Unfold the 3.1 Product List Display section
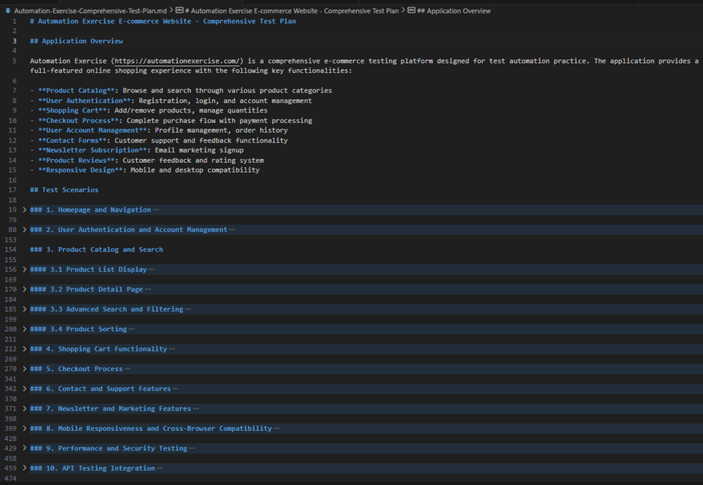The image size is (703, 485). (25, 270)
